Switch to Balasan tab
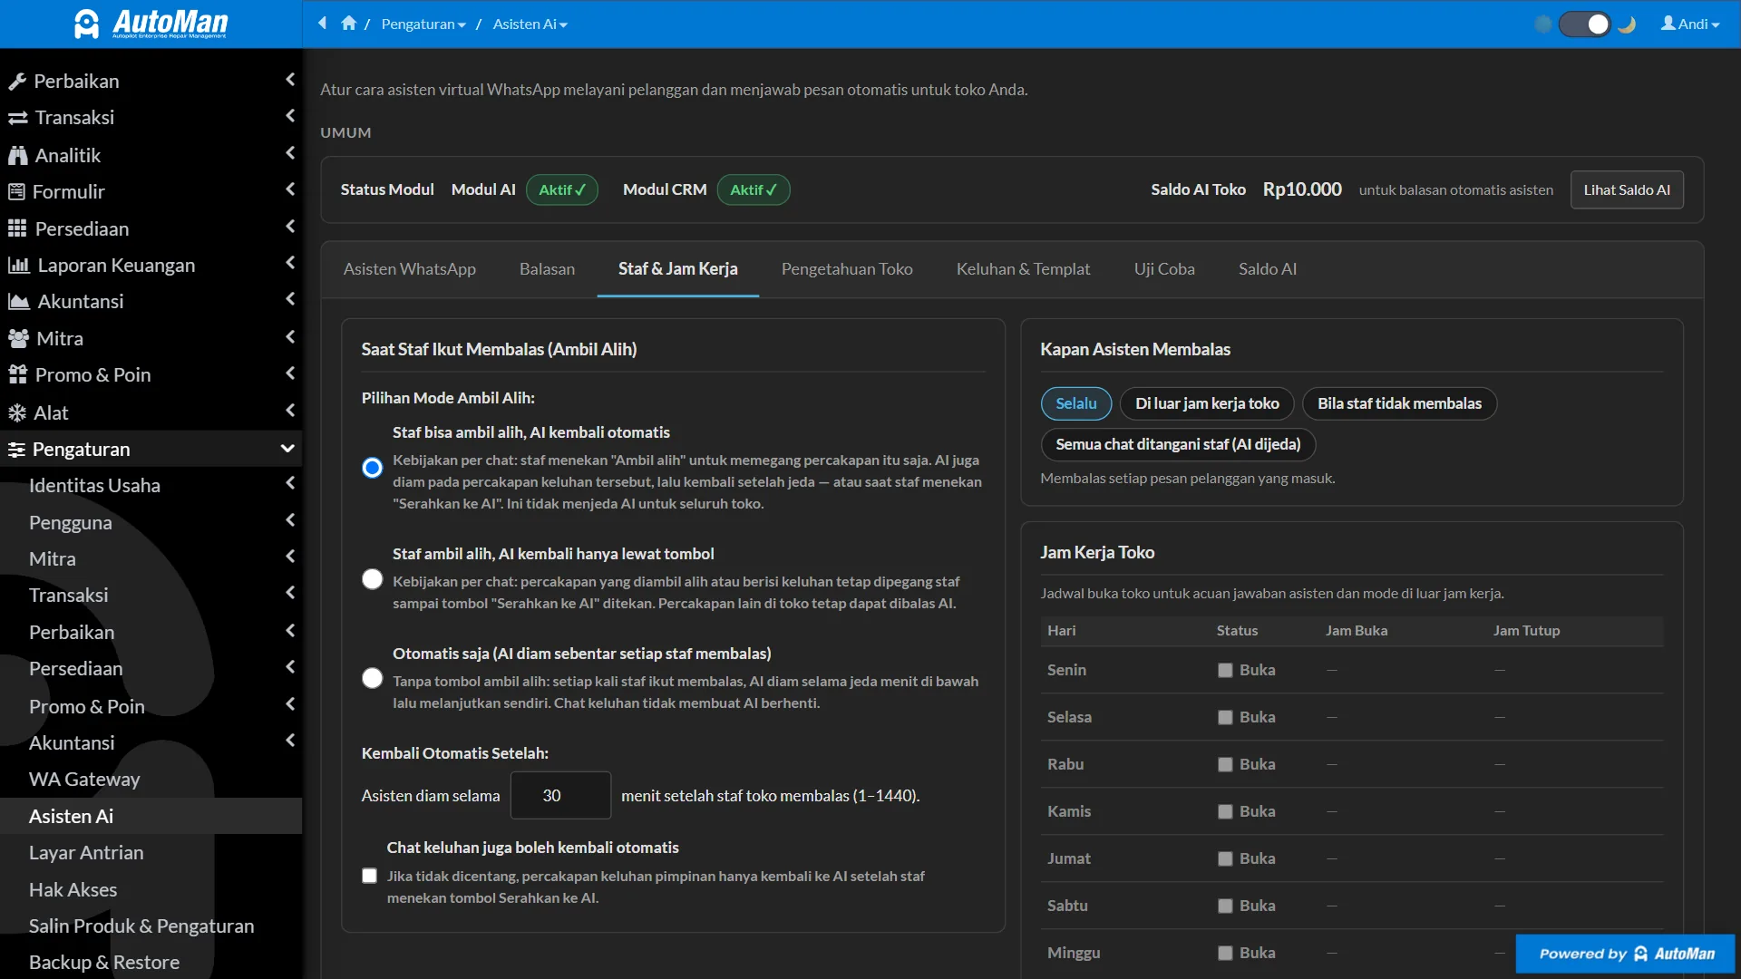 click(547, 269)
